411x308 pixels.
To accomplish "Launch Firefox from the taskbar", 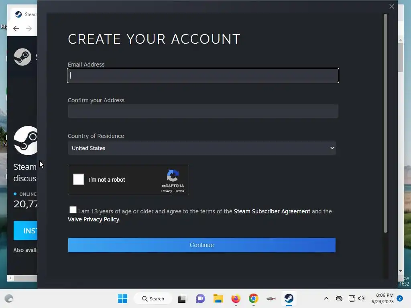I will [236, 298].
